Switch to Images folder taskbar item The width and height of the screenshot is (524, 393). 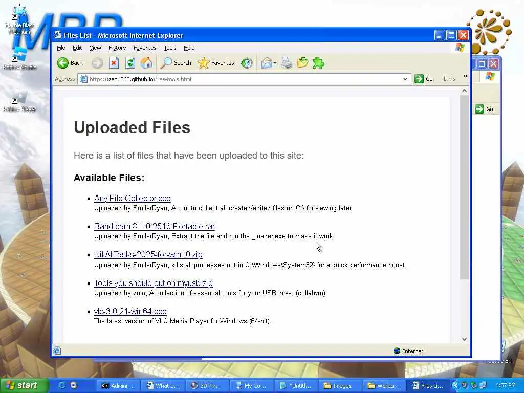click(339, 386)
